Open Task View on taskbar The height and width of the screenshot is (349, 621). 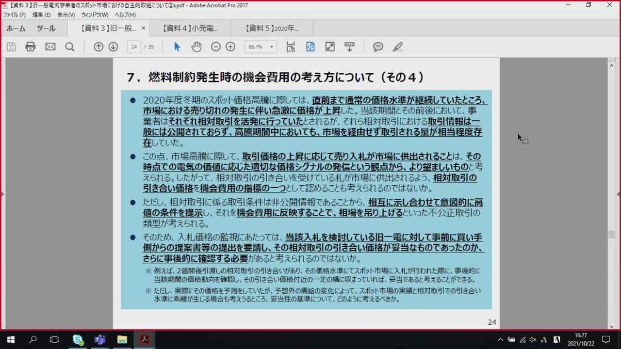[54, 340]
